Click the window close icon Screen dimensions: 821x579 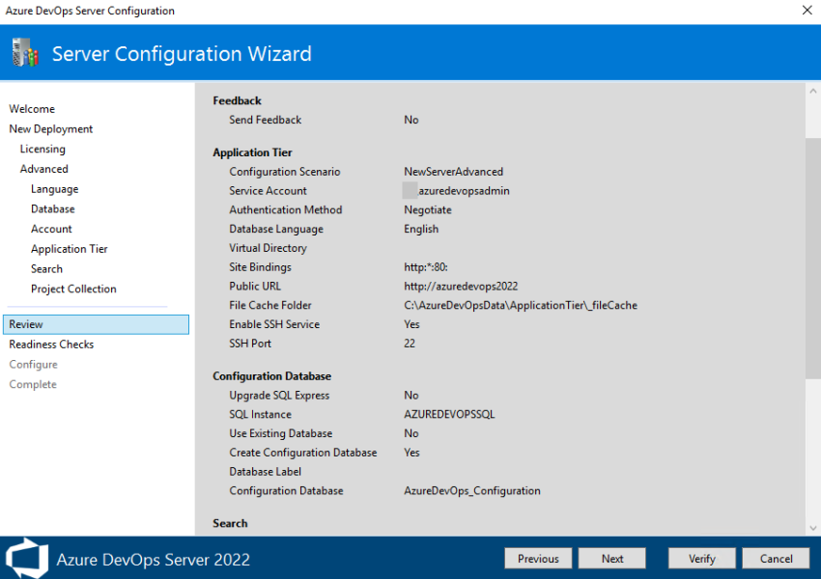[807, 11]
